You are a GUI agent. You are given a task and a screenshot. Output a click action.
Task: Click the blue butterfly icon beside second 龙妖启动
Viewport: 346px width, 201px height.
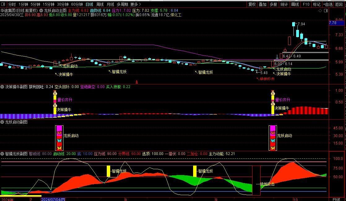(x=273, y=140)
